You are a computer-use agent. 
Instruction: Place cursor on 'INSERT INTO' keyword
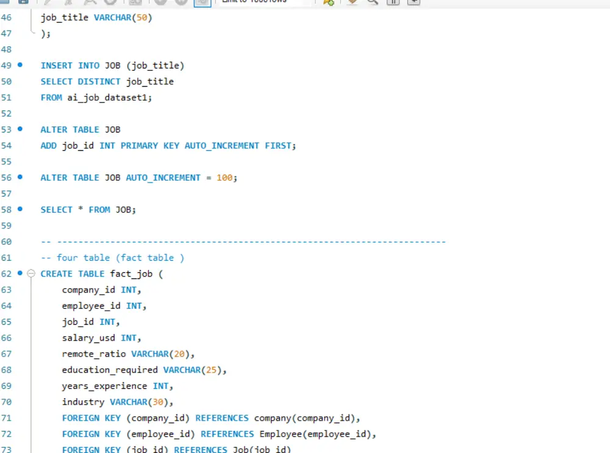pos(70,65)
